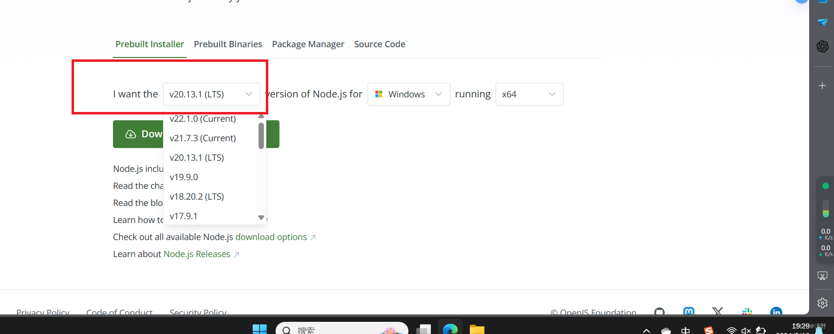Screen dimensions: 834x334
Task: Show hidden tray icons chevron
Action: pyautogui.click(x=647, y=331)
